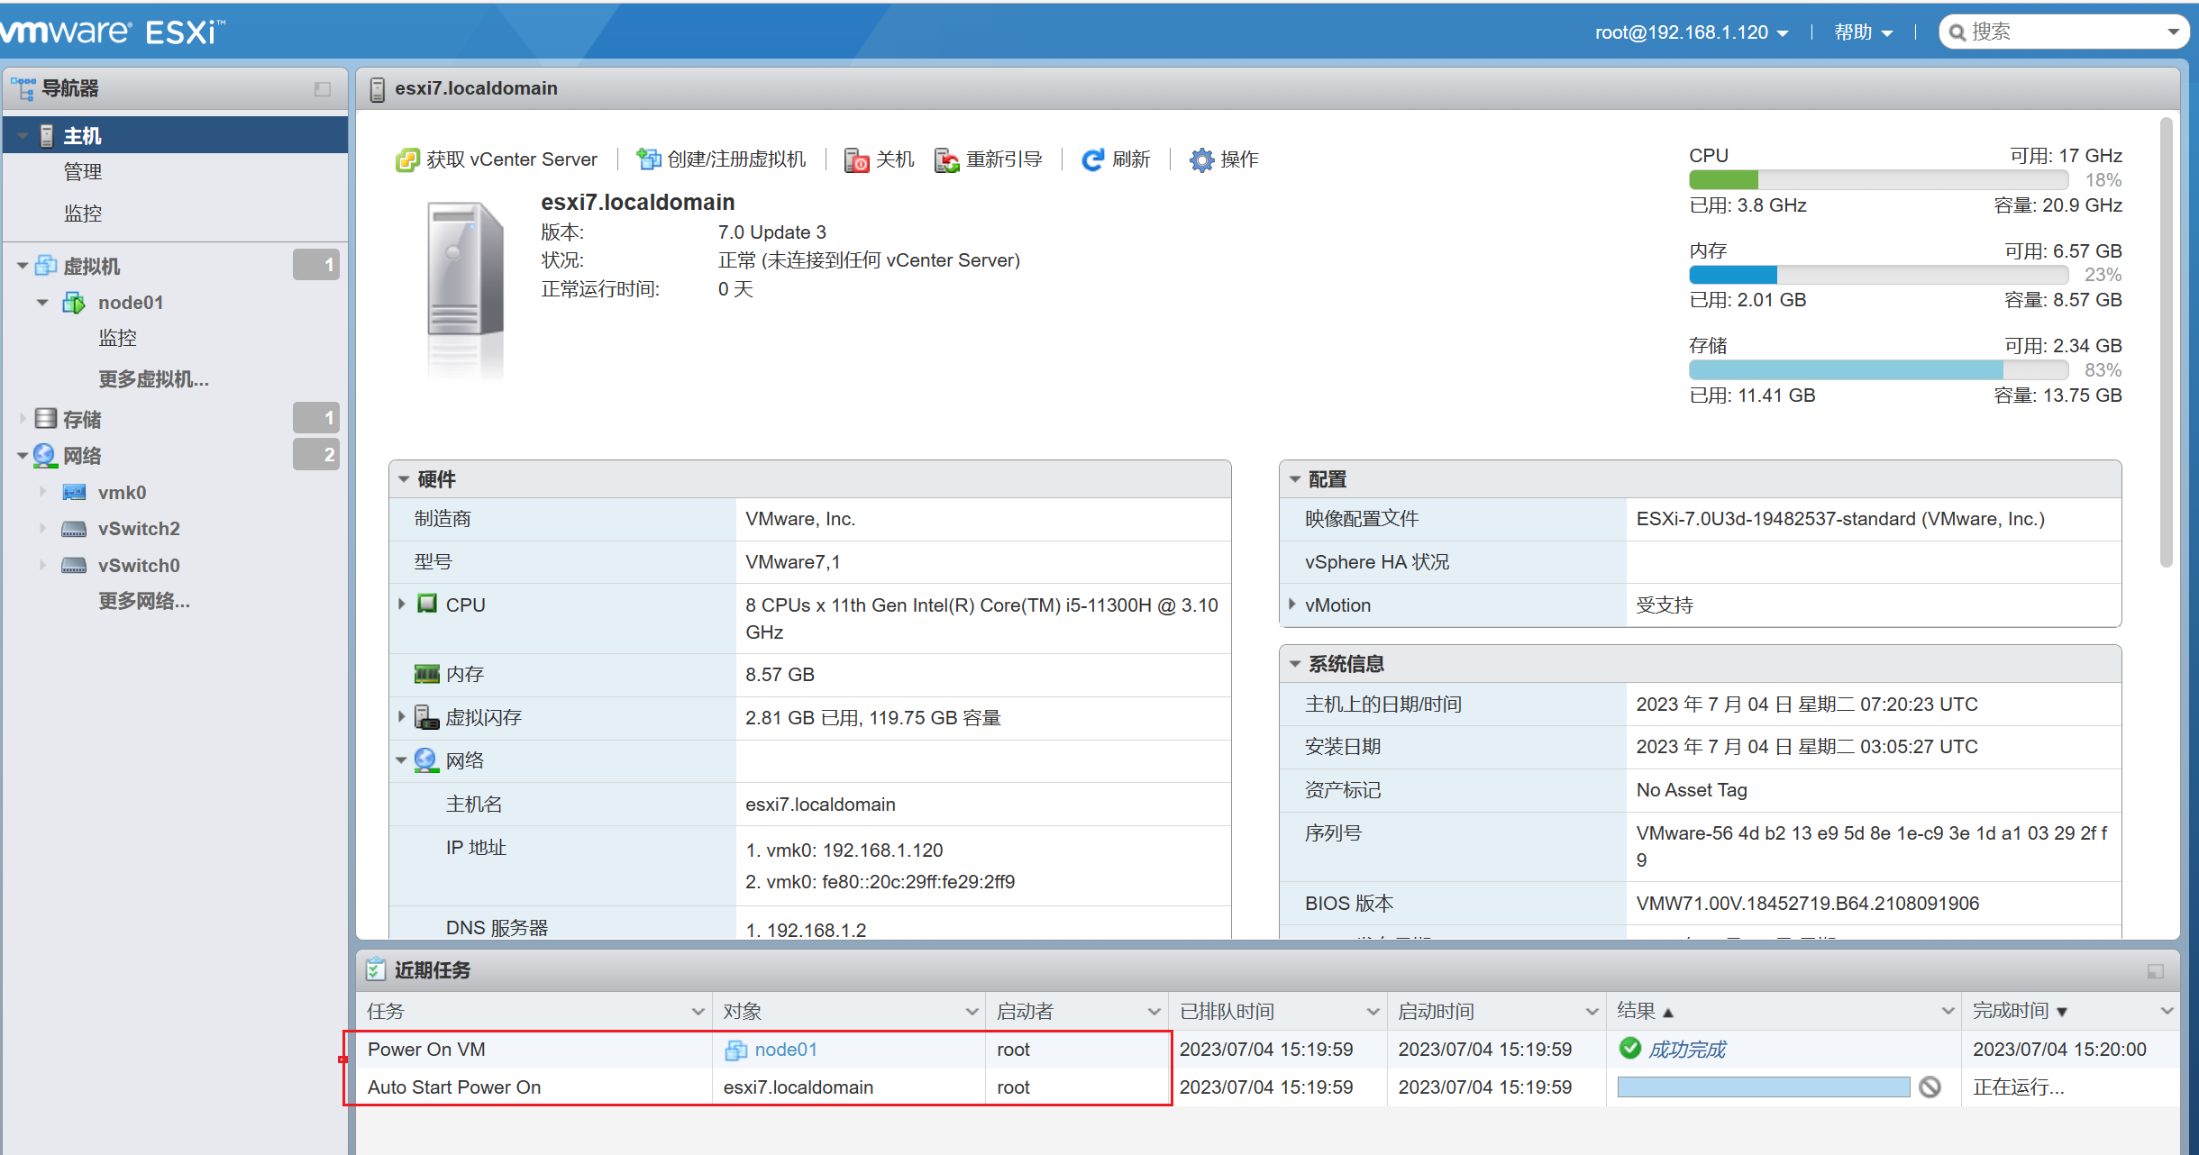Click the virtual flash icon
Image resolution: width=2199 pixels, height=1155 pixels.
pyautogui.click(x=426, y=717)
